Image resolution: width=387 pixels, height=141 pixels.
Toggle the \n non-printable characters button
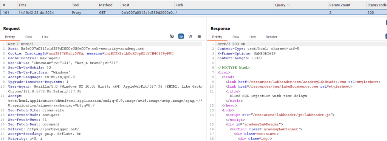(x=190, y=36)
